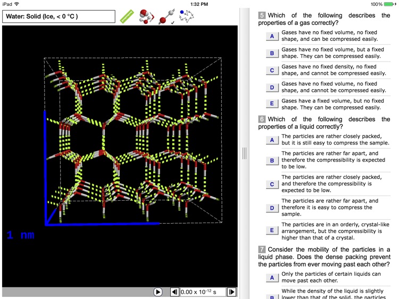The height and width of the screenshot is (299, 399).
Task: Tap the 1:32 PM clock
Action: point(199,4)
